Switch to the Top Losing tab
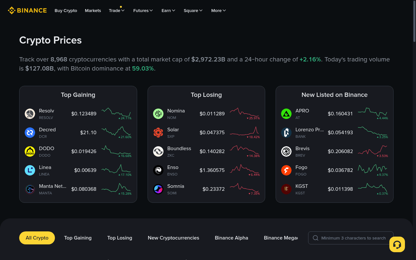The height and width of the screenshot is (260, 416). point(120,238)
